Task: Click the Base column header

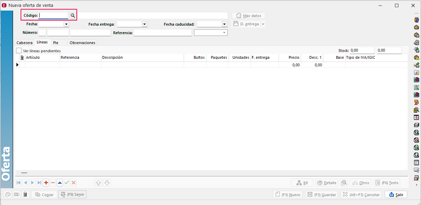Action: point(335,58)
